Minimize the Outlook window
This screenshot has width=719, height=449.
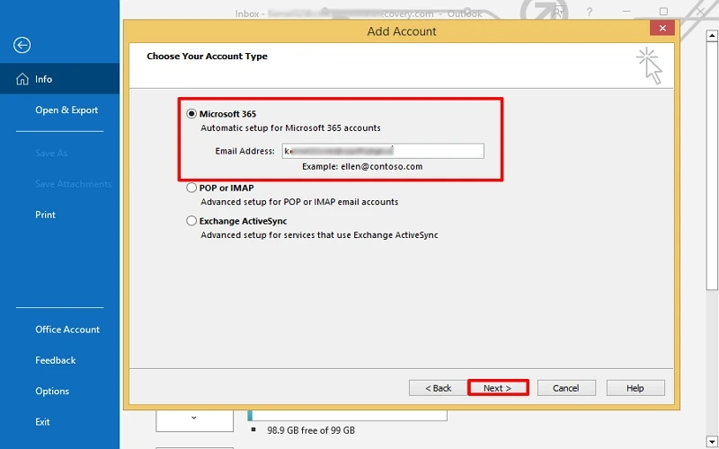(x=626, y=12)
